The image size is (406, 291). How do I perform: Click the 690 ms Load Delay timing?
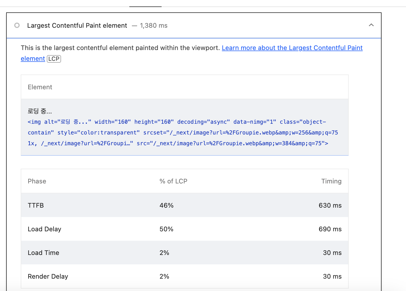pyautogui.click(x=330, y=229)
